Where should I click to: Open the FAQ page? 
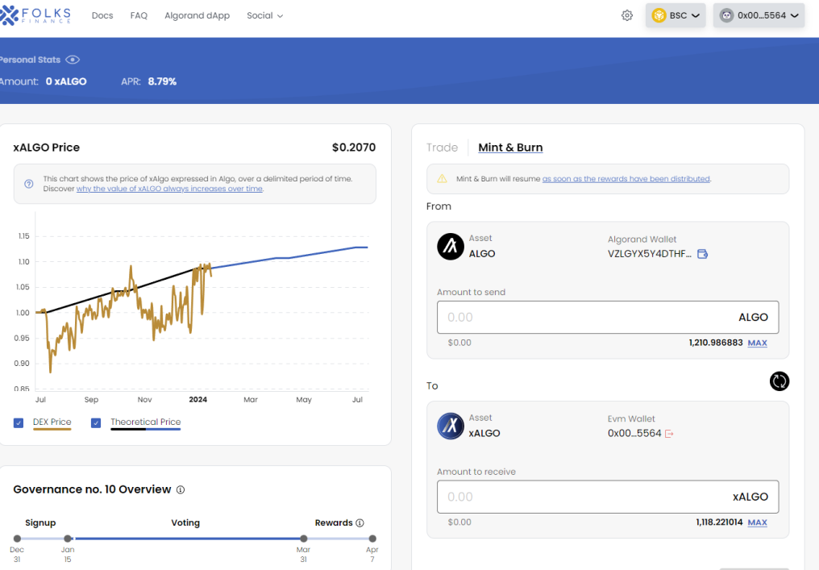pos(139,15)
